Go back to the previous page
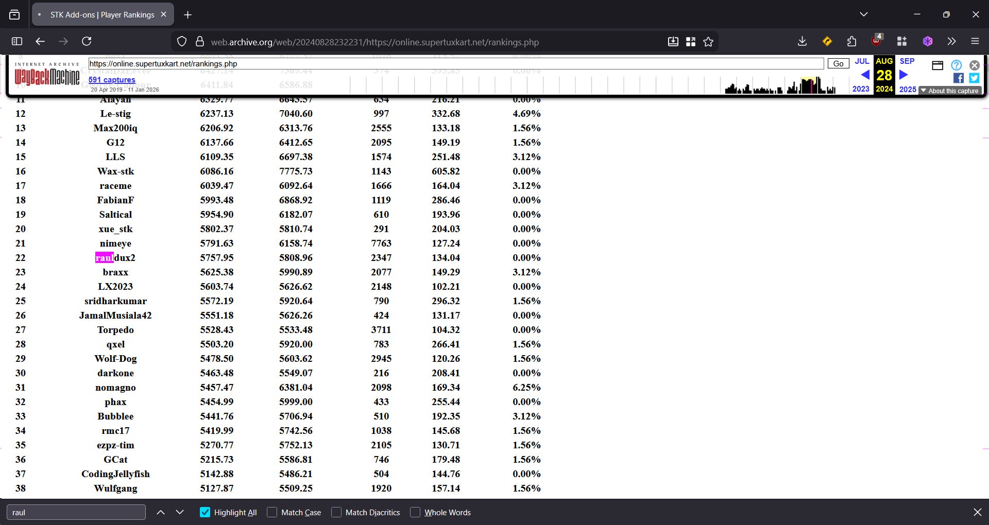Image resolution: width=989 pixels, height=525 pixels. [40, 41]
